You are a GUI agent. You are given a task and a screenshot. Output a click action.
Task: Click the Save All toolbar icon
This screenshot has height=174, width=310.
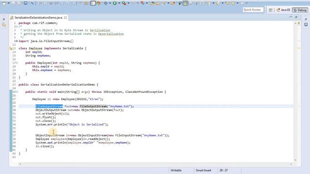(x=19, y=3)
